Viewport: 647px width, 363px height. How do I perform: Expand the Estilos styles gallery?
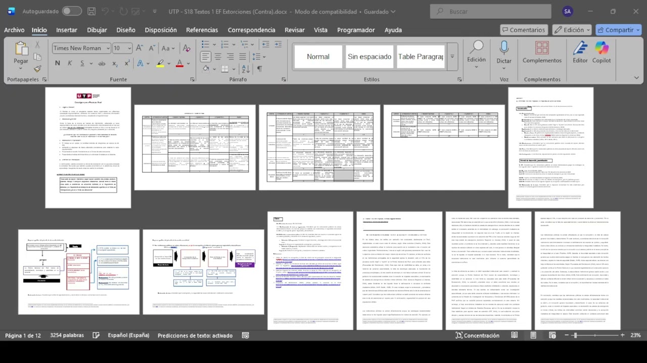[452, 56]
